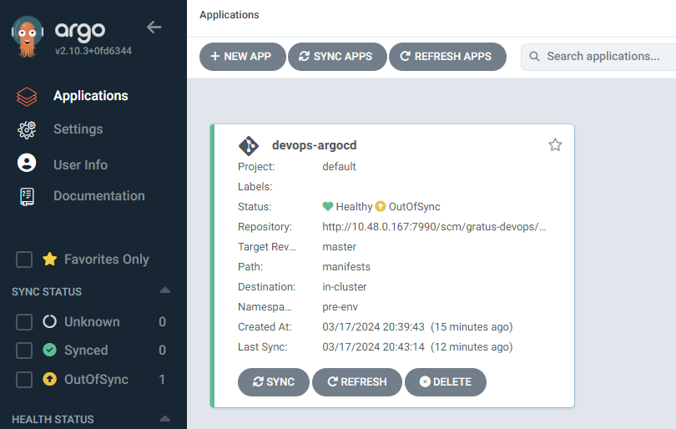Open the Documentation menu item
This screenshot has height=429, width=676.
[98, 196]
